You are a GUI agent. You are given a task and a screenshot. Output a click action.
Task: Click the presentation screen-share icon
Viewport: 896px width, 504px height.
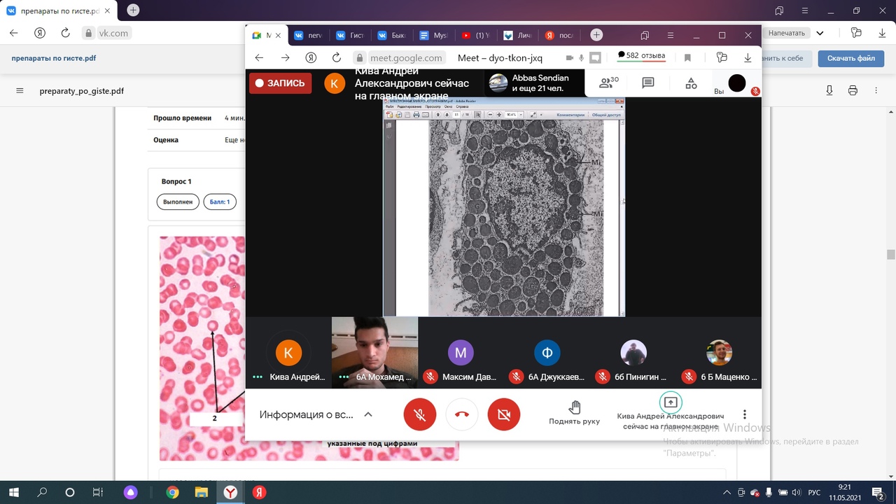click(671, 402)
